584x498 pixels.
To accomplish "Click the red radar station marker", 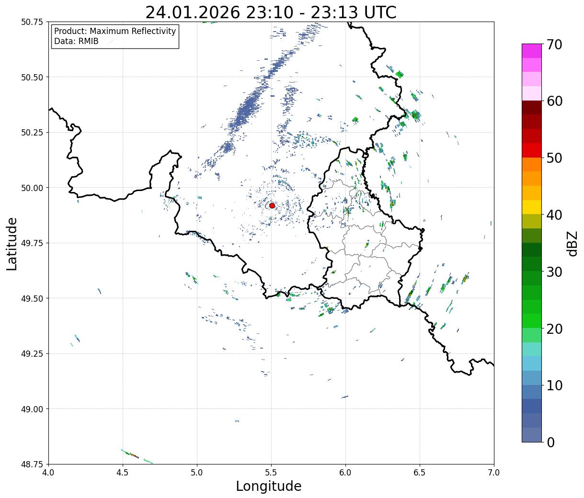I will tap(272, 205).
